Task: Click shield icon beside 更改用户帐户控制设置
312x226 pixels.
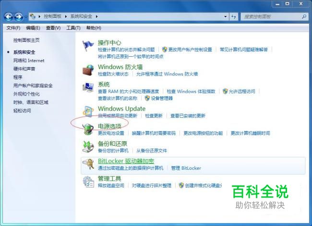Action: (x=164, y=50)
